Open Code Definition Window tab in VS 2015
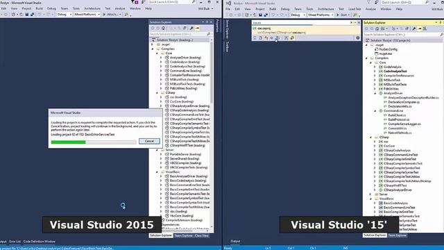 [x=40, y=242]
